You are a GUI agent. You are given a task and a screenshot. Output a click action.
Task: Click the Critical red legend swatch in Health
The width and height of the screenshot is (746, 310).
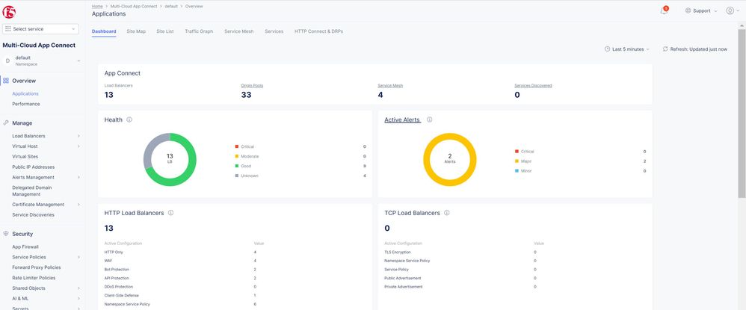236,146
